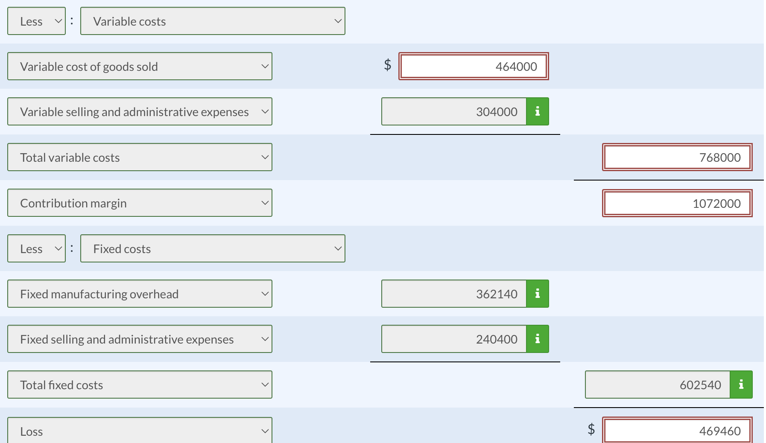This screenshot has width=766, height=443.
Task: Open the Variable costs dropdown
Action: pos(213,21)
